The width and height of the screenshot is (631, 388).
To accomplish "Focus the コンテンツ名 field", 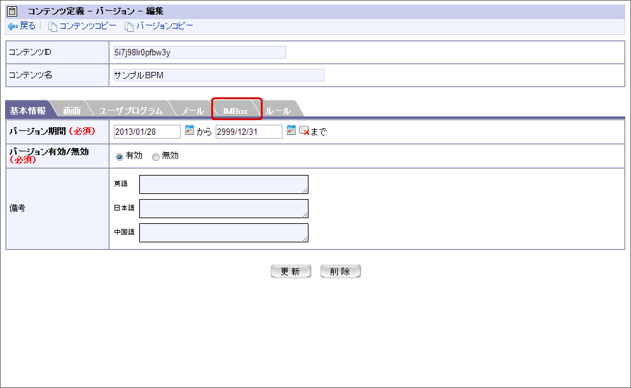I will tap(219, 75).
